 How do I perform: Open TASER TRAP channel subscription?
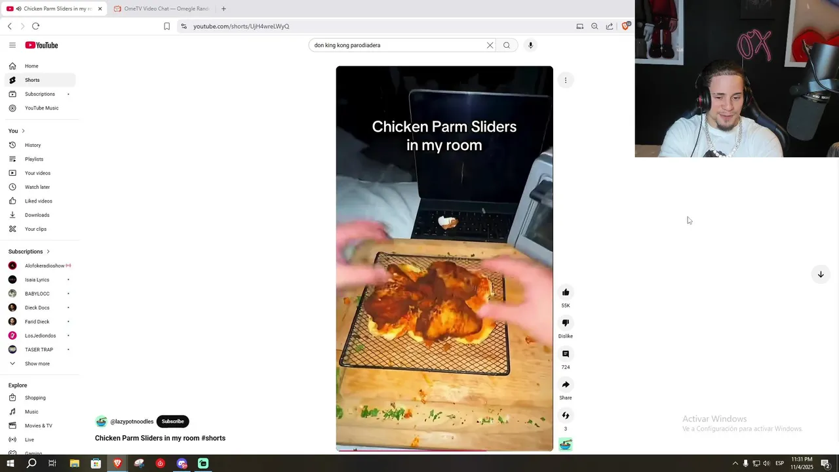click(39, 349)
